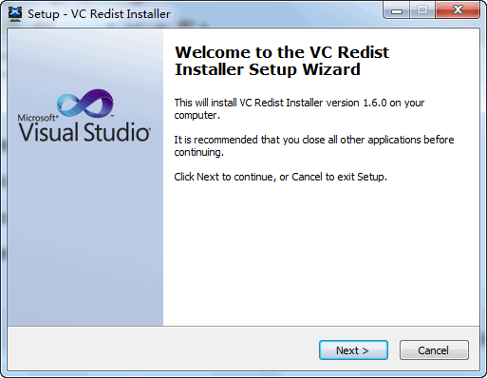Click empty blue area below the Visual Studio logo
The image size is (487, 378).
point(85,235)
